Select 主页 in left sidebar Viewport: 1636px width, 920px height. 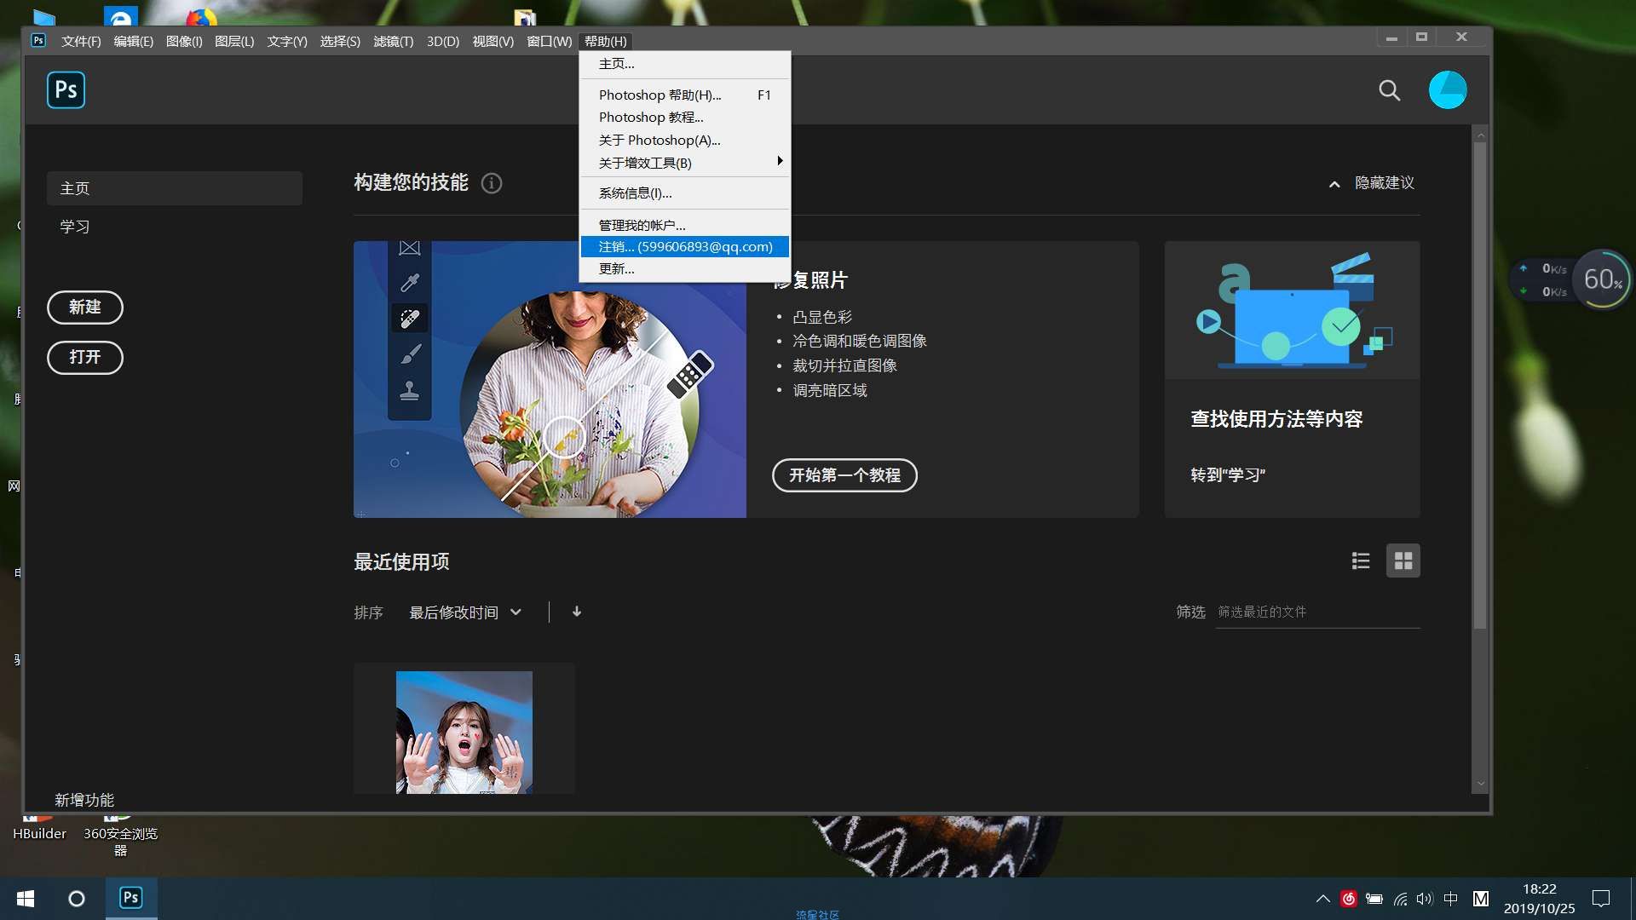[175, 188]
